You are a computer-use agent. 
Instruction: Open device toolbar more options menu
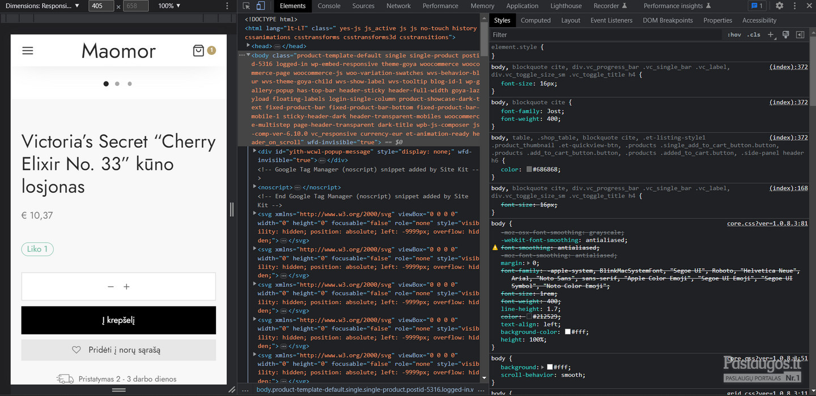(x=227, y=6)
